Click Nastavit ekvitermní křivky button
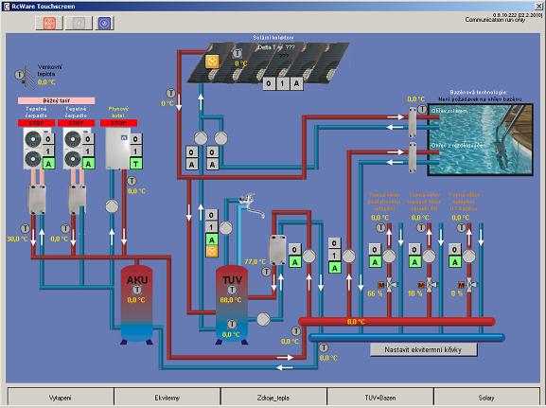Screen dimensions: 546x408 click(423, 349)
